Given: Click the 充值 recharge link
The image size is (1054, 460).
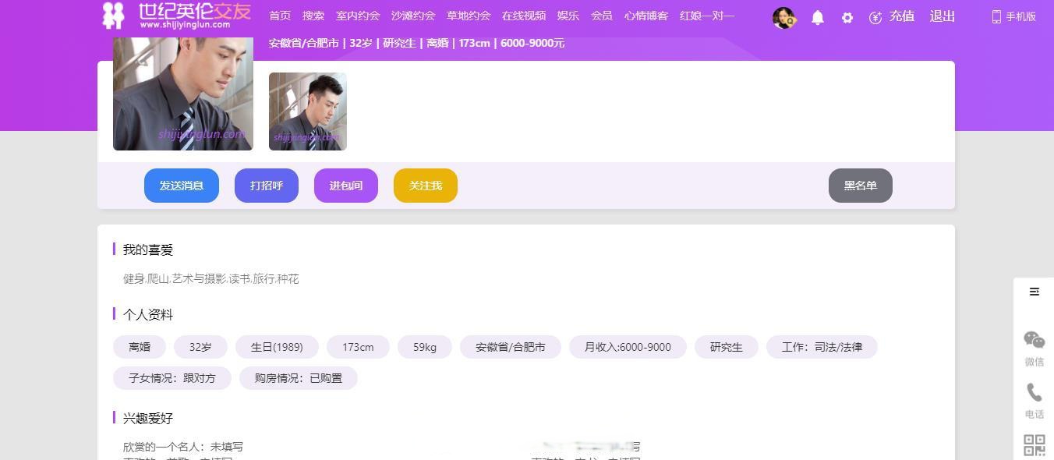Looking at the screenshot, I should click(892, 16).
